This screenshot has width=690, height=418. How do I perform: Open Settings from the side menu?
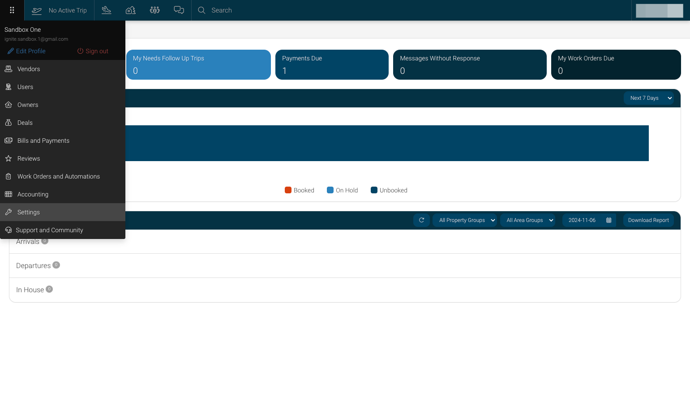tap(63, 212)
